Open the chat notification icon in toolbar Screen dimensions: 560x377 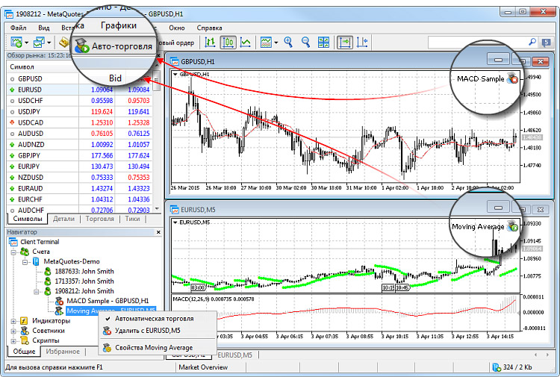[x=546, y=43]
